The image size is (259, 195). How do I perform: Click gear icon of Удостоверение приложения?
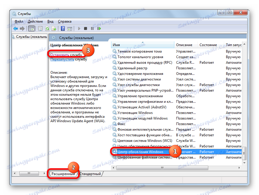coord(114,73)
